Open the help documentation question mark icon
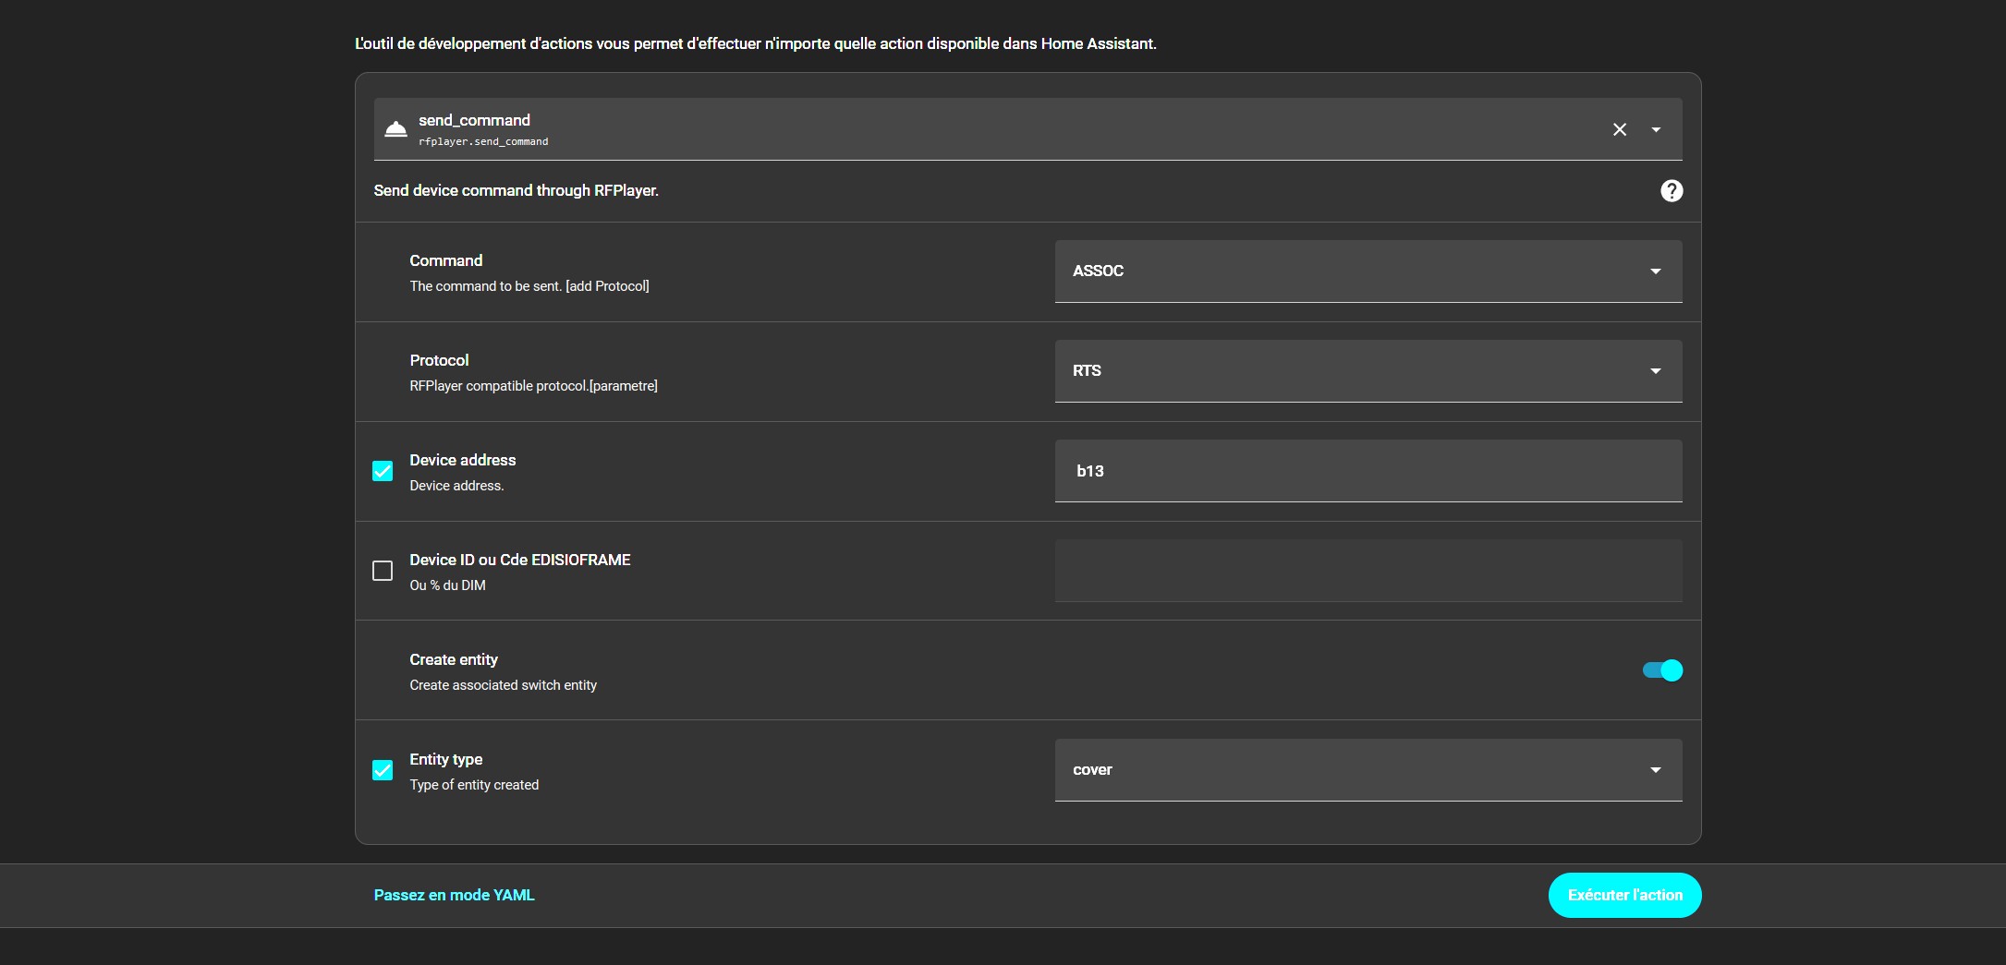 (x=1671, y=190)
